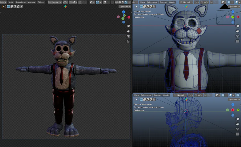Choose subtract-selection mode in left viewport

(15, 6)
